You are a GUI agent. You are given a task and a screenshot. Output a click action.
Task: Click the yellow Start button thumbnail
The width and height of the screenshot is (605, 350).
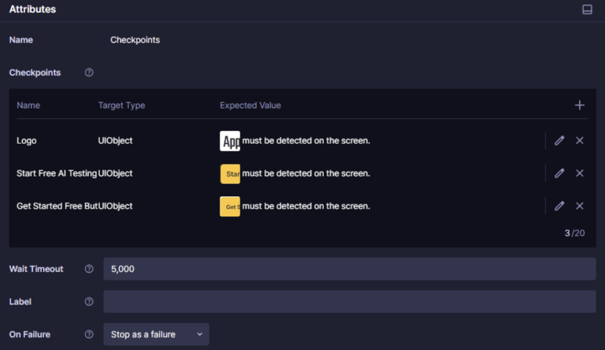click(x=230, y=174)
